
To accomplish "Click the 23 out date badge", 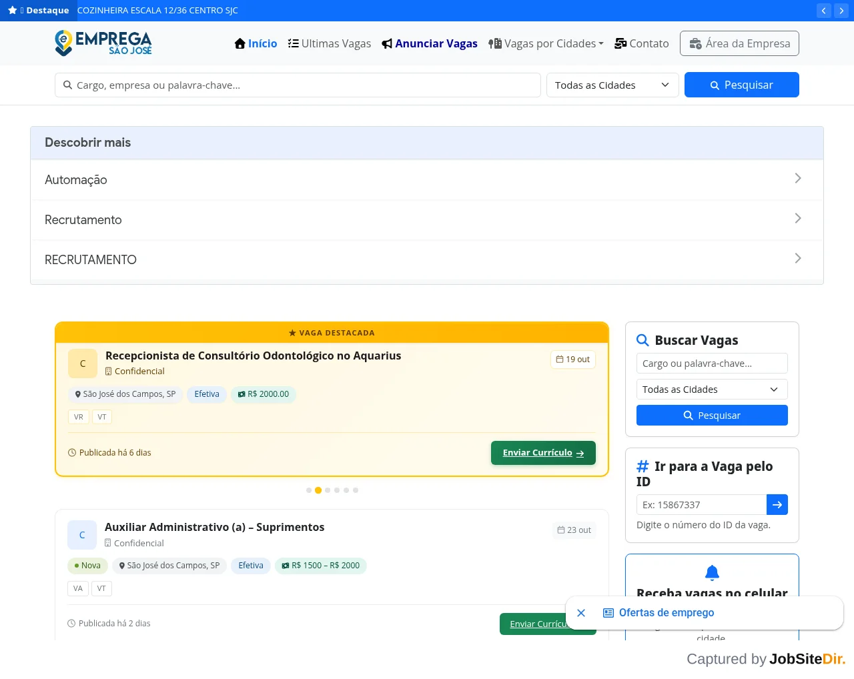I will [x=574, y=530].
